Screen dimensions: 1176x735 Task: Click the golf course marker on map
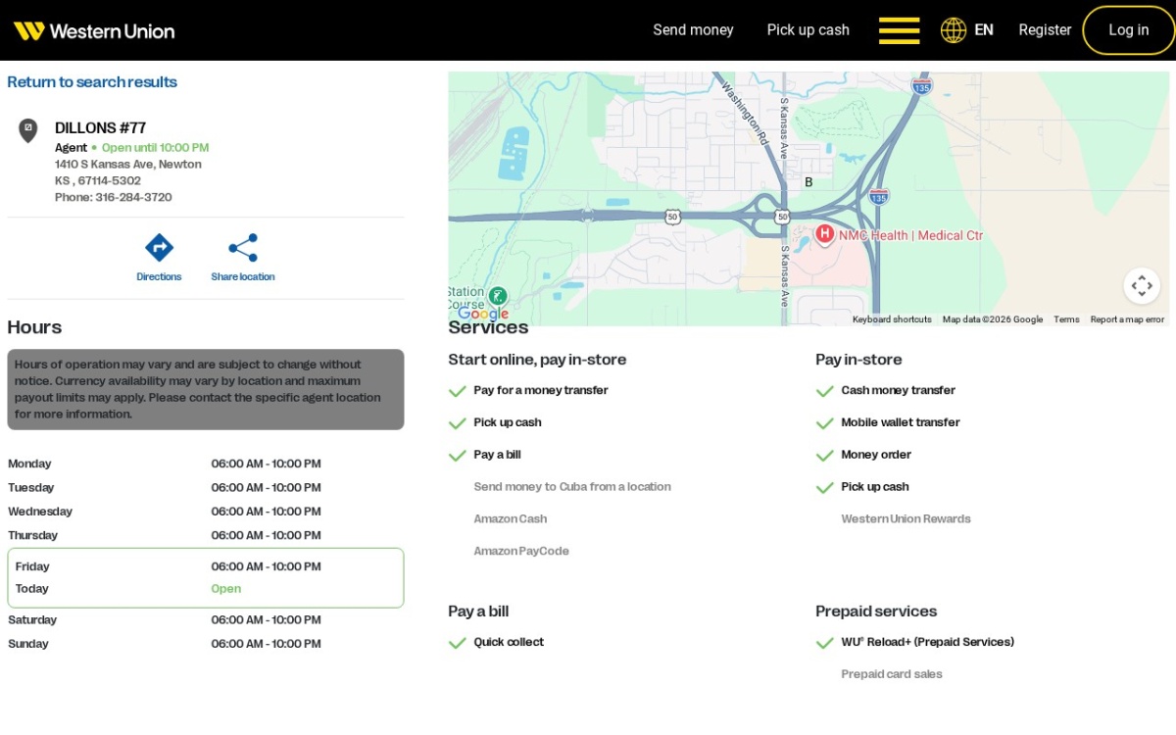(x=498, y=295)
